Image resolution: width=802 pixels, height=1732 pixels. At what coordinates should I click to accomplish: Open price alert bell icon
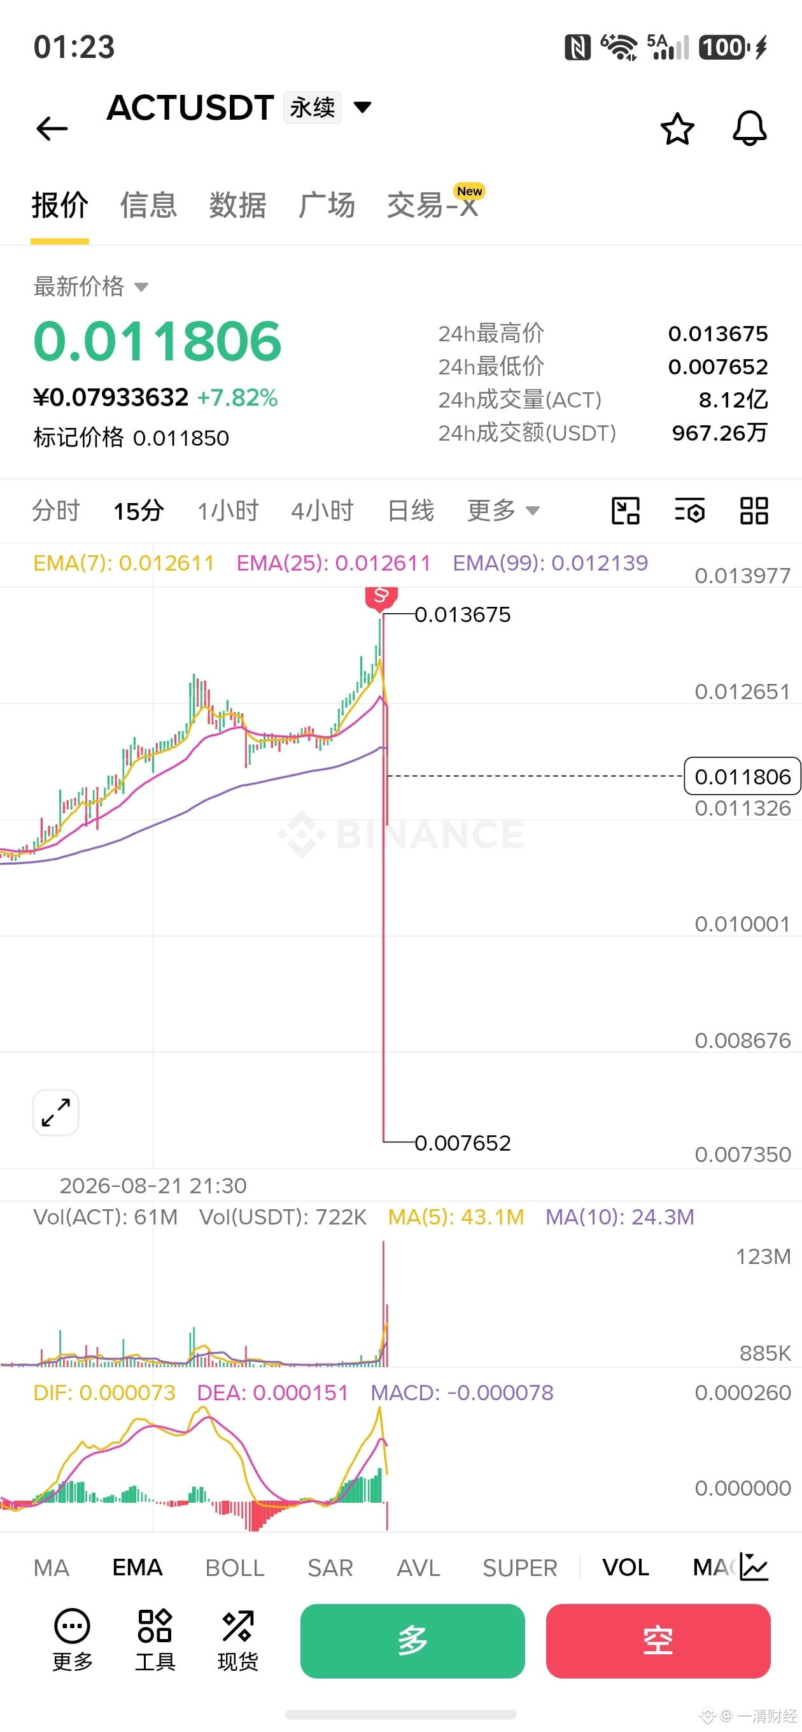[x=749, y=129]
